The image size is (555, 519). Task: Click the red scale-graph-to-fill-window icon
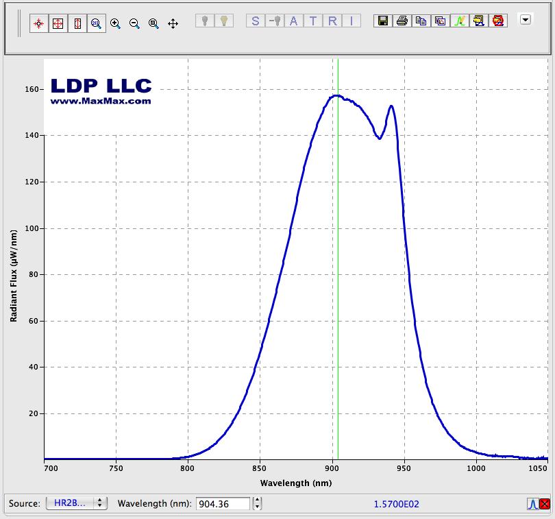click(39, 24)
